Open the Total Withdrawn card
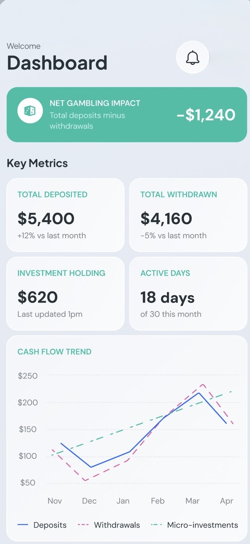 point(188,215)
